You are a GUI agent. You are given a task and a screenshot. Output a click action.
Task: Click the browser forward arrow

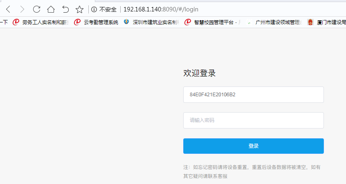22,9
